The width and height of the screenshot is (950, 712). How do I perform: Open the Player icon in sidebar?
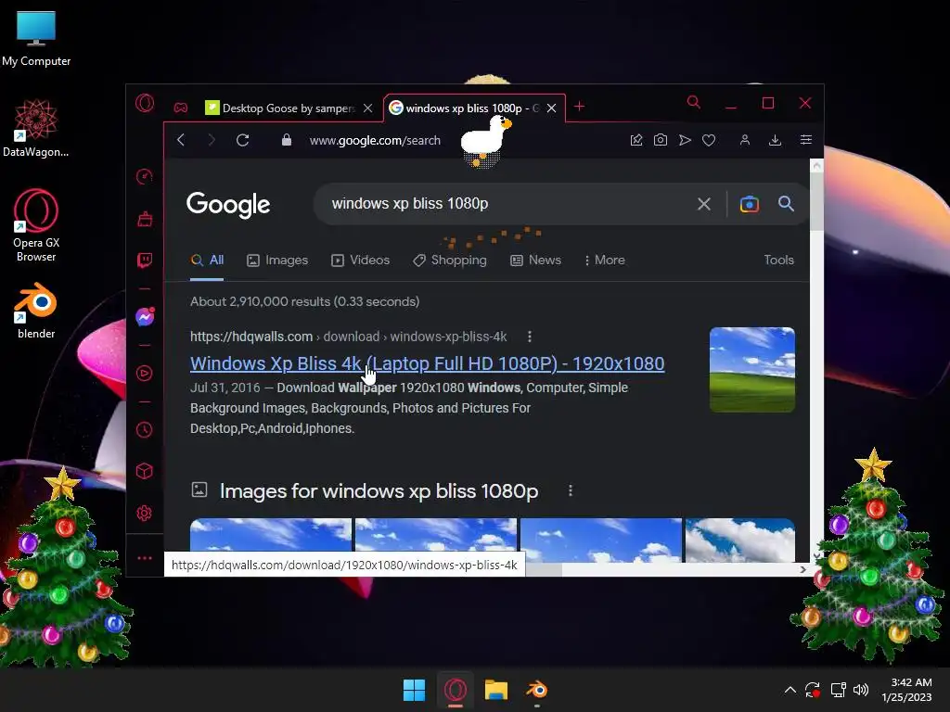coord(144,373)
